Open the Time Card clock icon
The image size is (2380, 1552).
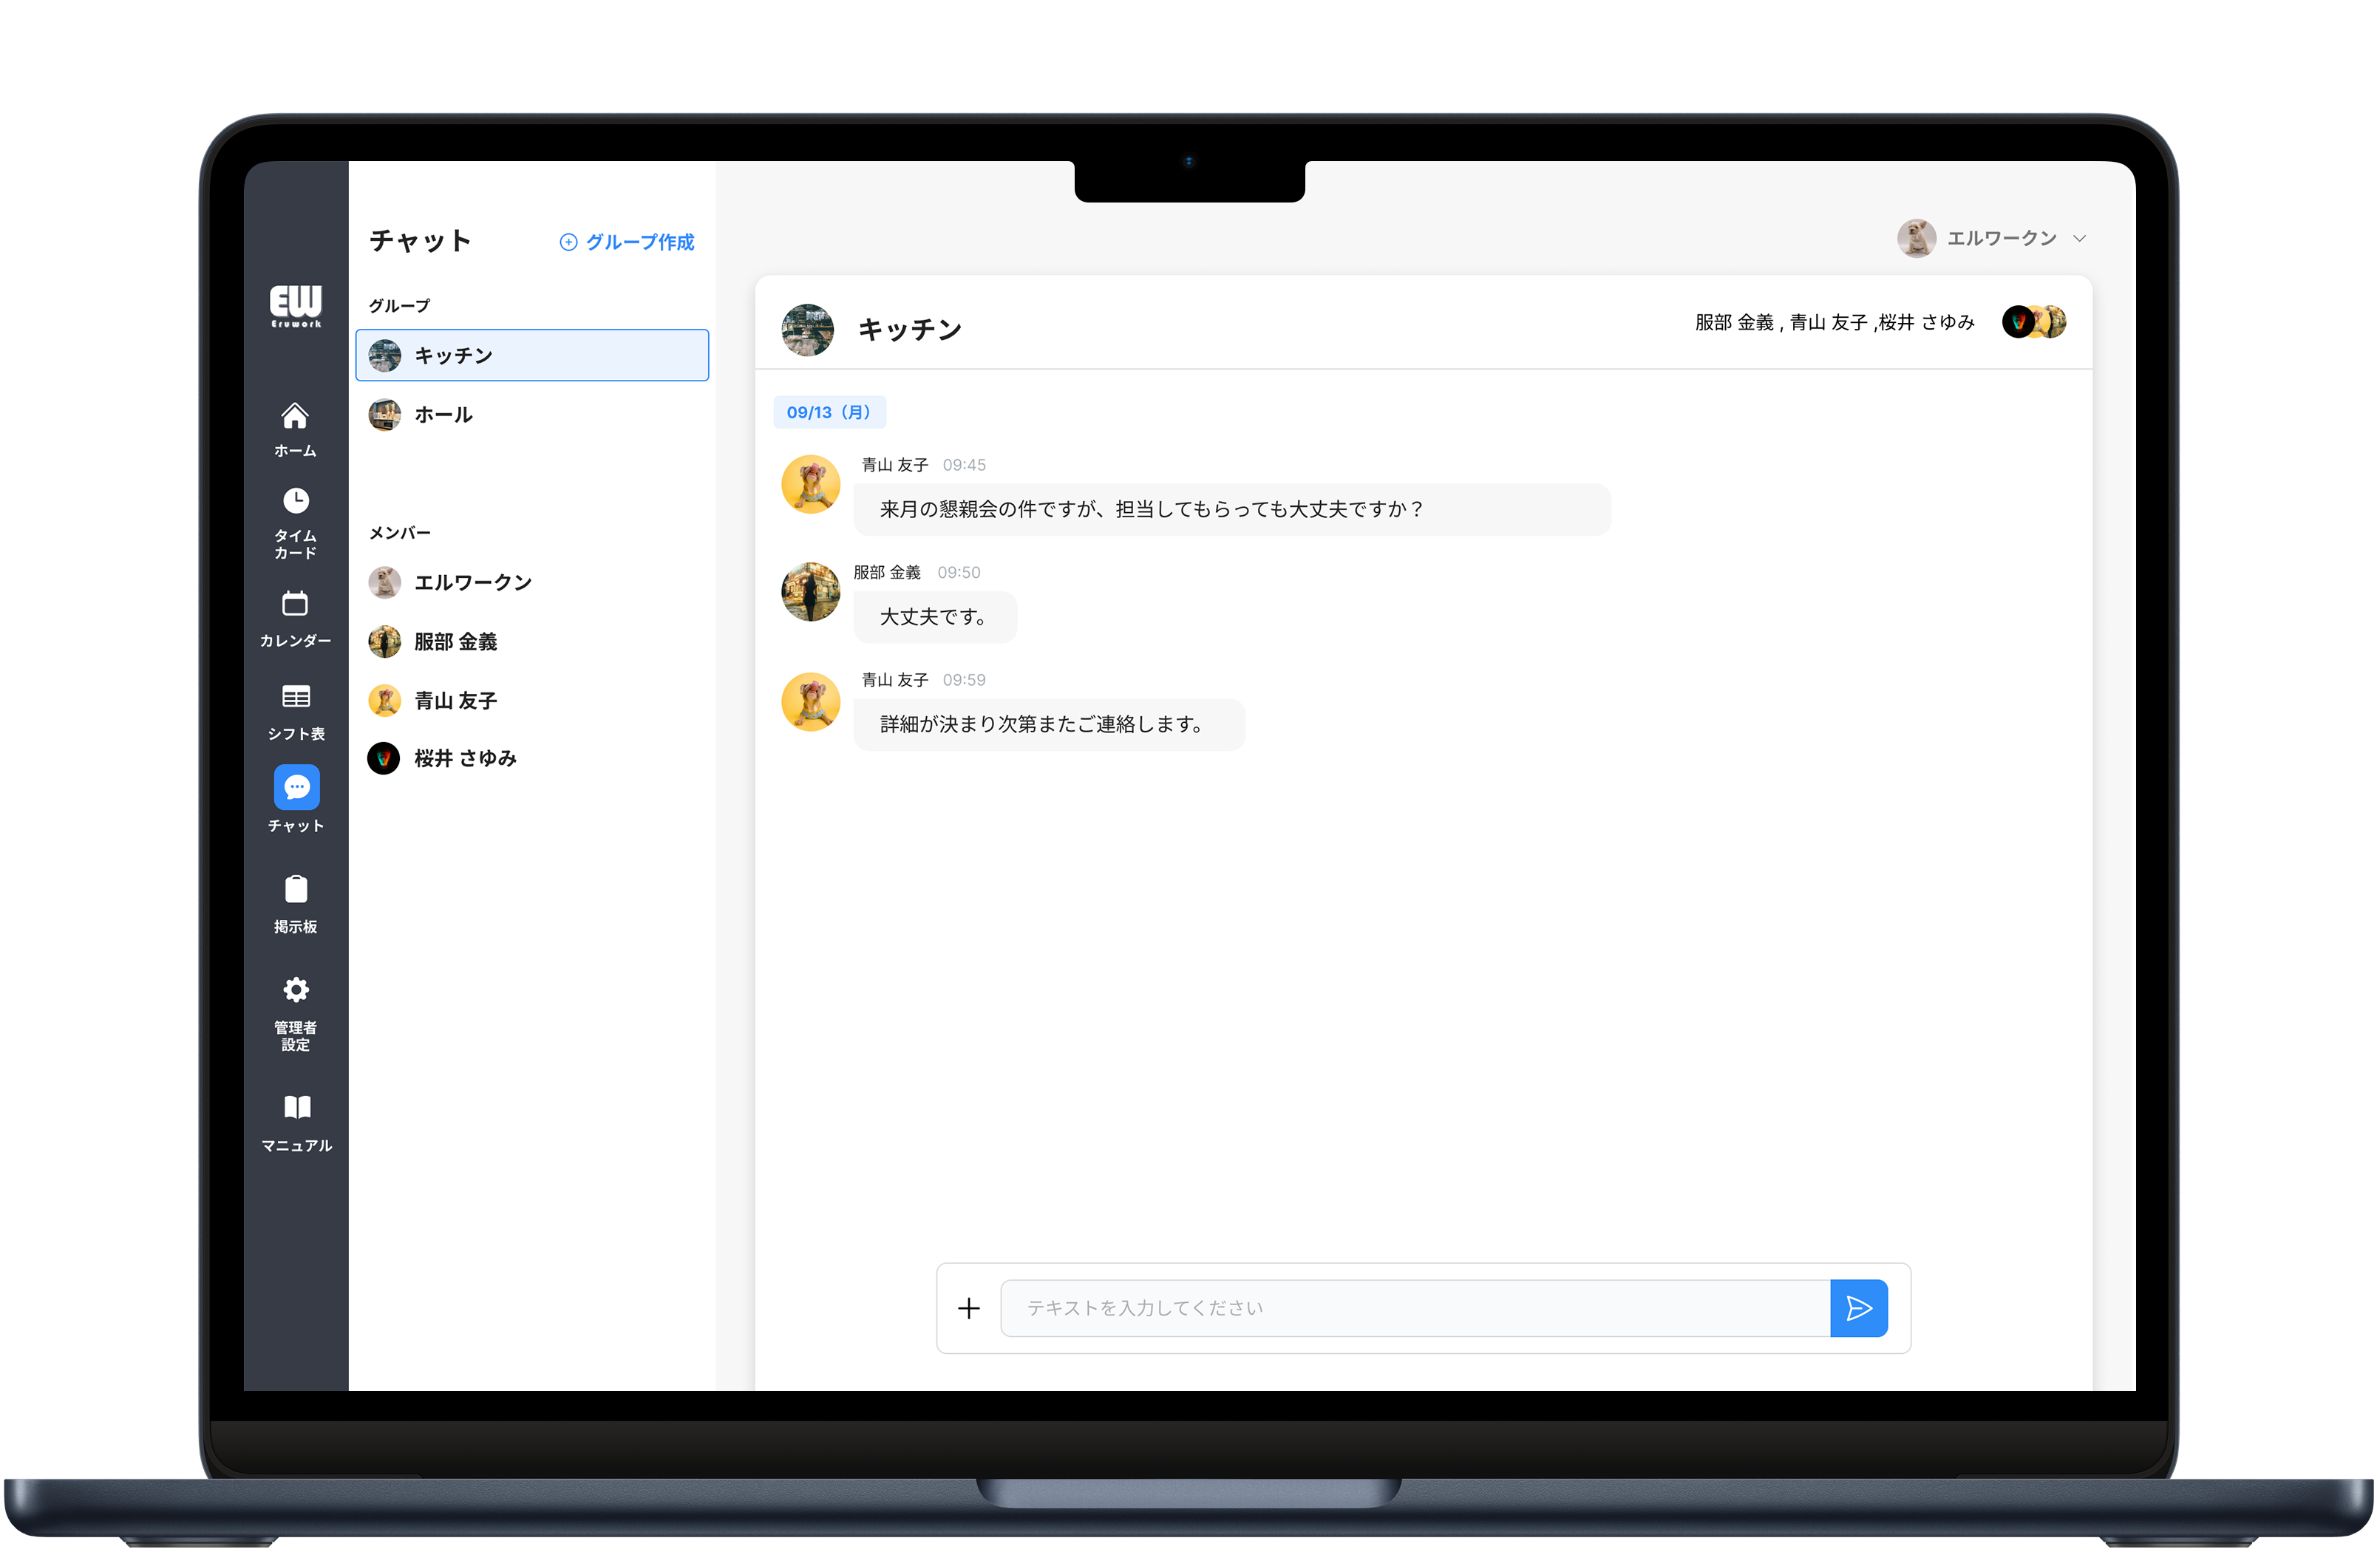click(295, 500)
